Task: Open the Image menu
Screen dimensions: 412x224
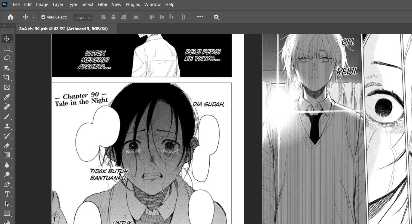Action: [x=42, y=4]
